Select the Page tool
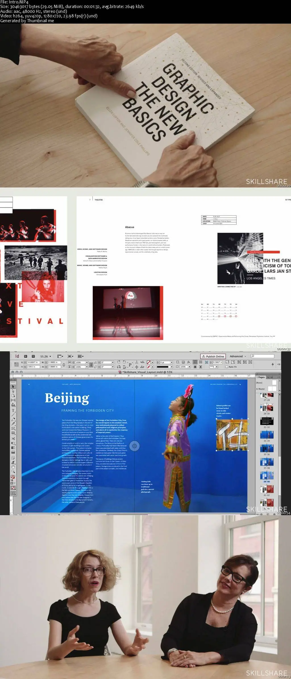291x679 pixels. [x=13, y=396]
